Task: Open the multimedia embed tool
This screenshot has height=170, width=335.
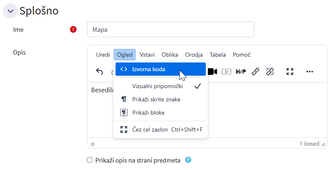Action: pyautogui.click(x=226, y=72)
